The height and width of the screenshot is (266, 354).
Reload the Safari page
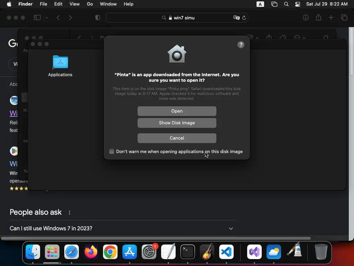pyautogui.click(x=244, y=18)
